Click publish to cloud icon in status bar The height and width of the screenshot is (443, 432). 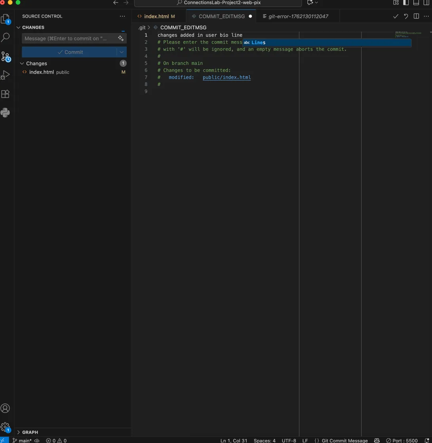(x=37, y=441)
